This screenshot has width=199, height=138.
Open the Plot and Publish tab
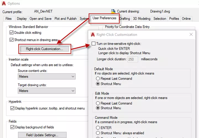(65, 19)
